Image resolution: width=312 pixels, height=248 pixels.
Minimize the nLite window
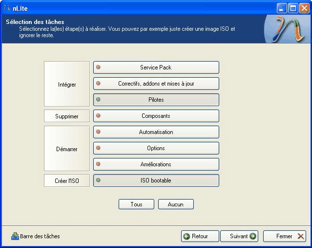[x=282, y=8]
